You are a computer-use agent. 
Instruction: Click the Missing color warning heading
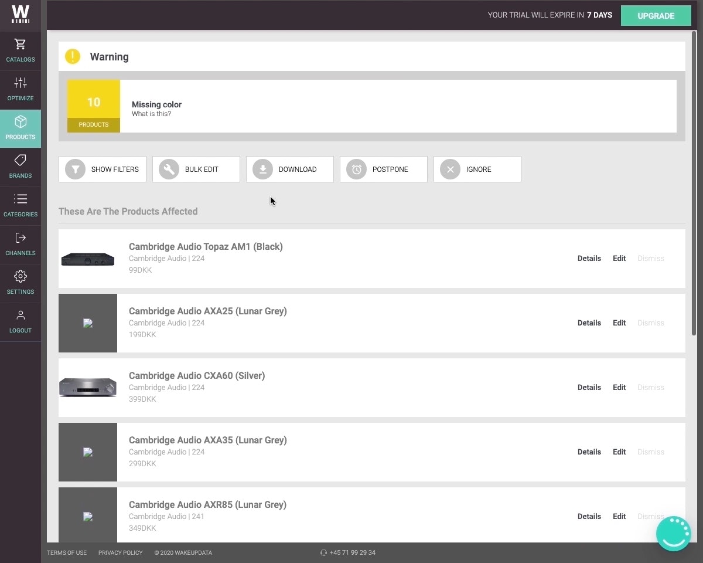(x=156, y=104)
